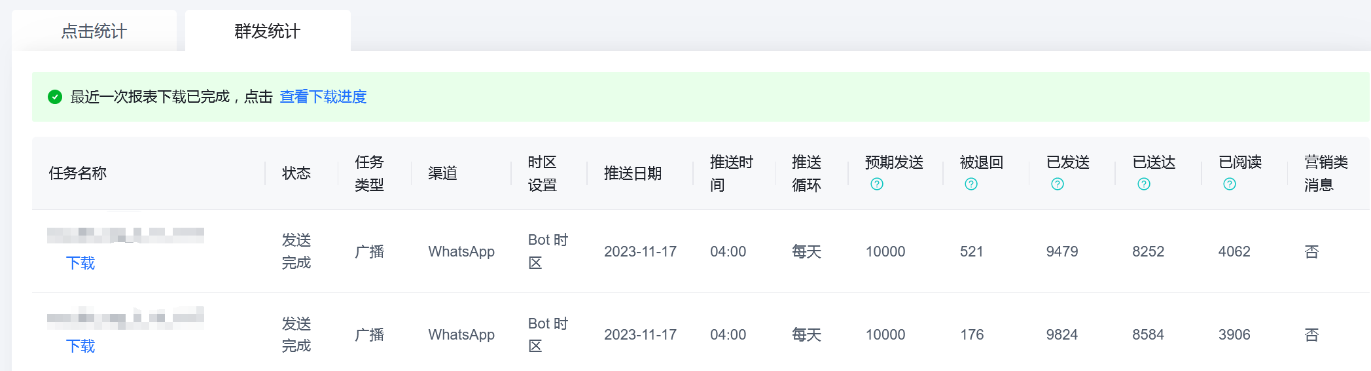Screen dimensions: 1371x371
Task: Click green success checkmark icon in banner
Action: click(55, 97)
